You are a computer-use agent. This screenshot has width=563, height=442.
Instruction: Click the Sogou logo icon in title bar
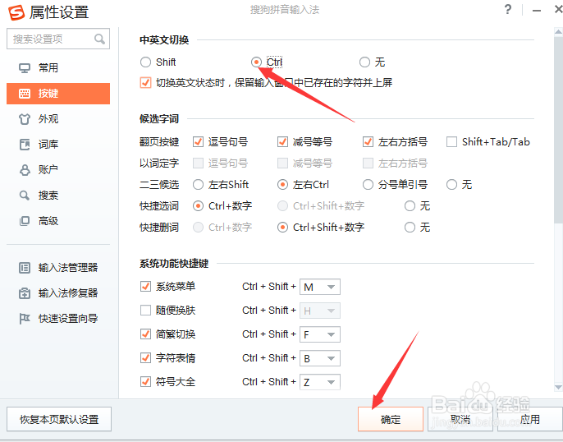point(16,12)
